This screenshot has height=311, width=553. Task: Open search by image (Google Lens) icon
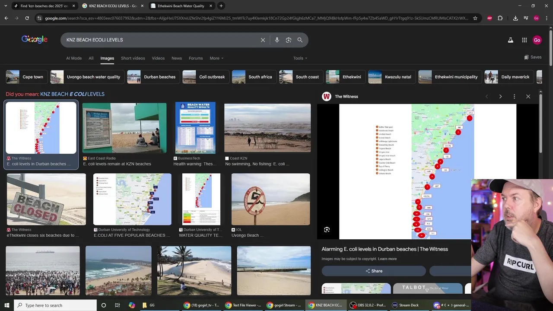[289, 40]
